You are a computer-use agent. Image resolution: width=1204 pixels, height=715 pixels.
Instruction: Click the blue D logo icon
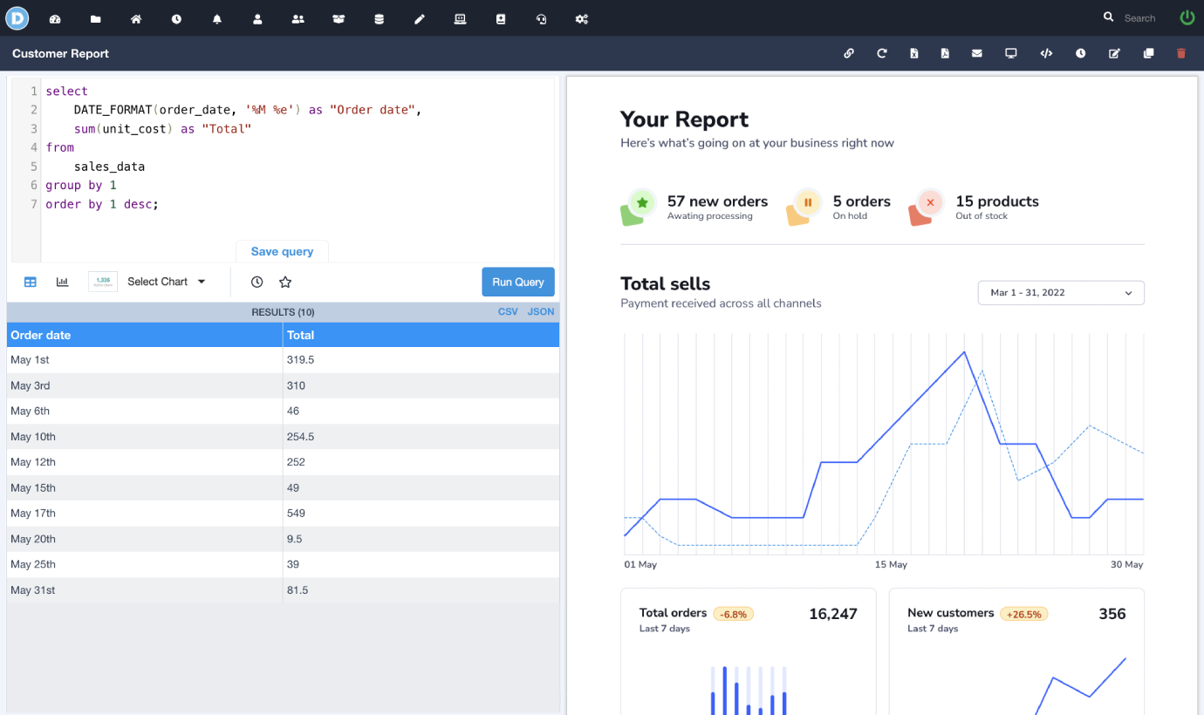click(x=17, y=17)
